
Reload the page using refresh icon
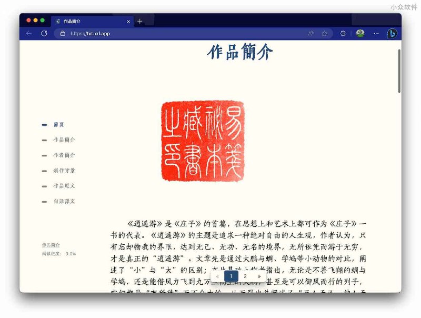44,33
